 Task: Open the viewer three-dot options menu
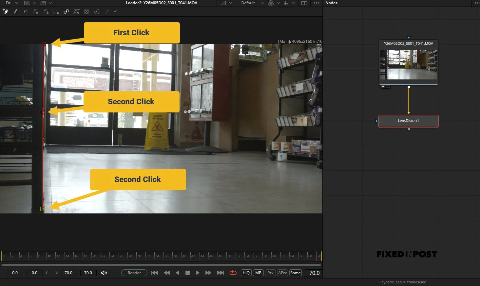tap(316, 3)
